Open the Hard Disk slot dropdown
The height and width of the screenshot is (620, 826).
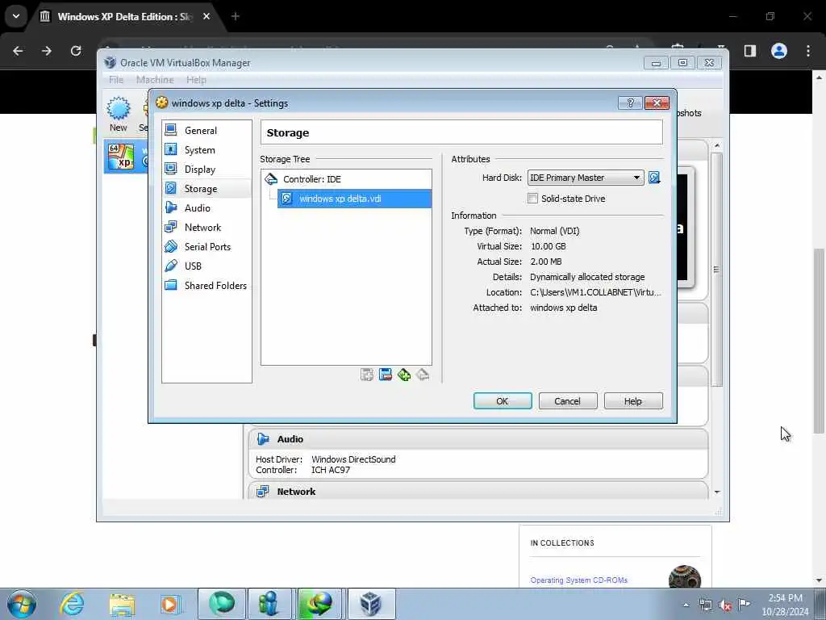pos(586,178)
